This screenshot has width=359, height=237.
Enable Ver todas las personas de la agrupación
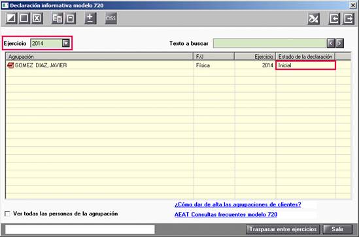8,213
